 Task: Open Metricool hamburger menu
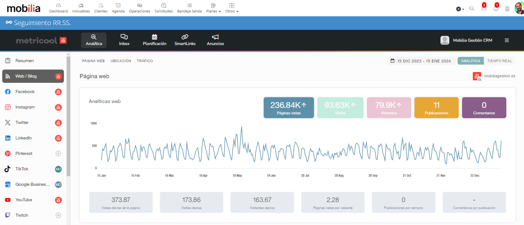(507, 40)
